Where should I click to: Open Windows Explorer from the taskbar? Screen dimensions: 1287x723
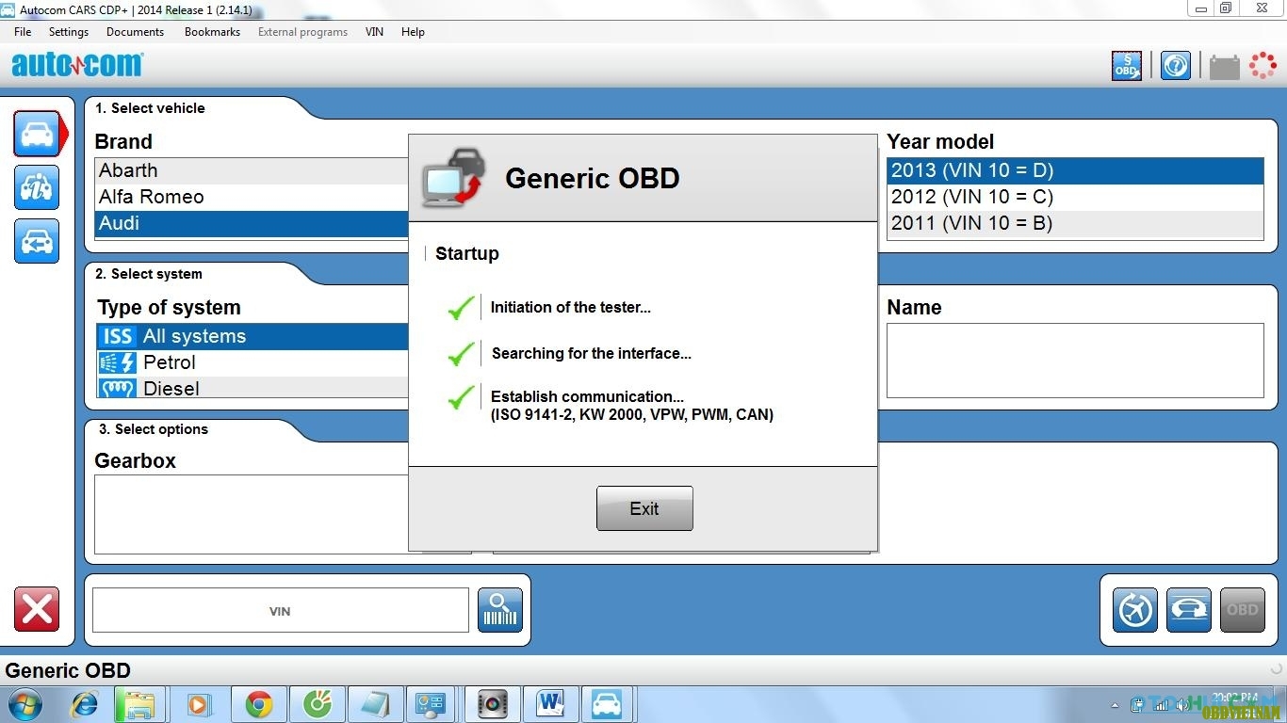point(139,704)
